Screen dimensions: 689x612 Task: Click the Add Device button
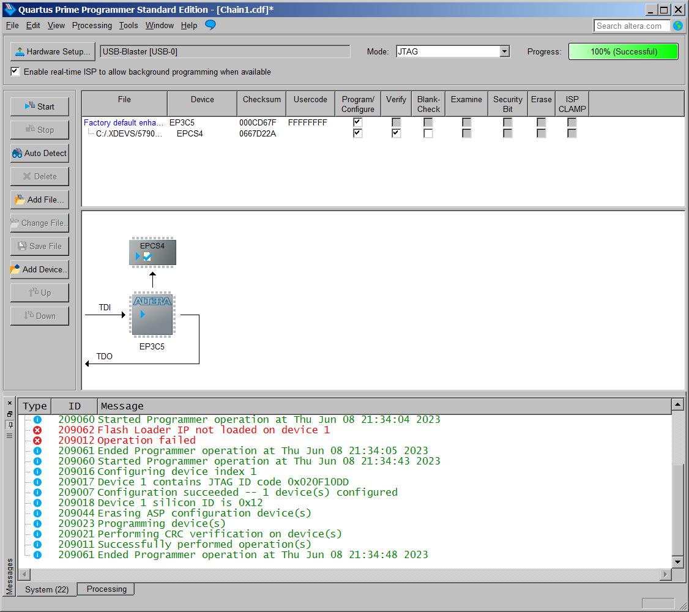(40, 270)
